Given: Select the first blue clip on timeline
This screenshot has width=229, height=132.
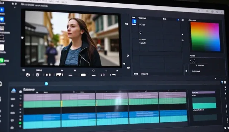Looking at the screenshot, I should click(42, 118).
